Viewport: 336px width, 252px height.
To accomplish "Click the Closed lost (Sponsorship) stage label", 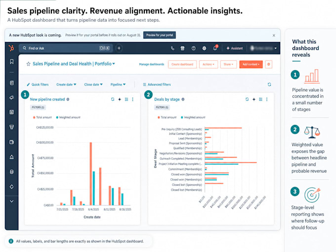I will pos(187,185).
